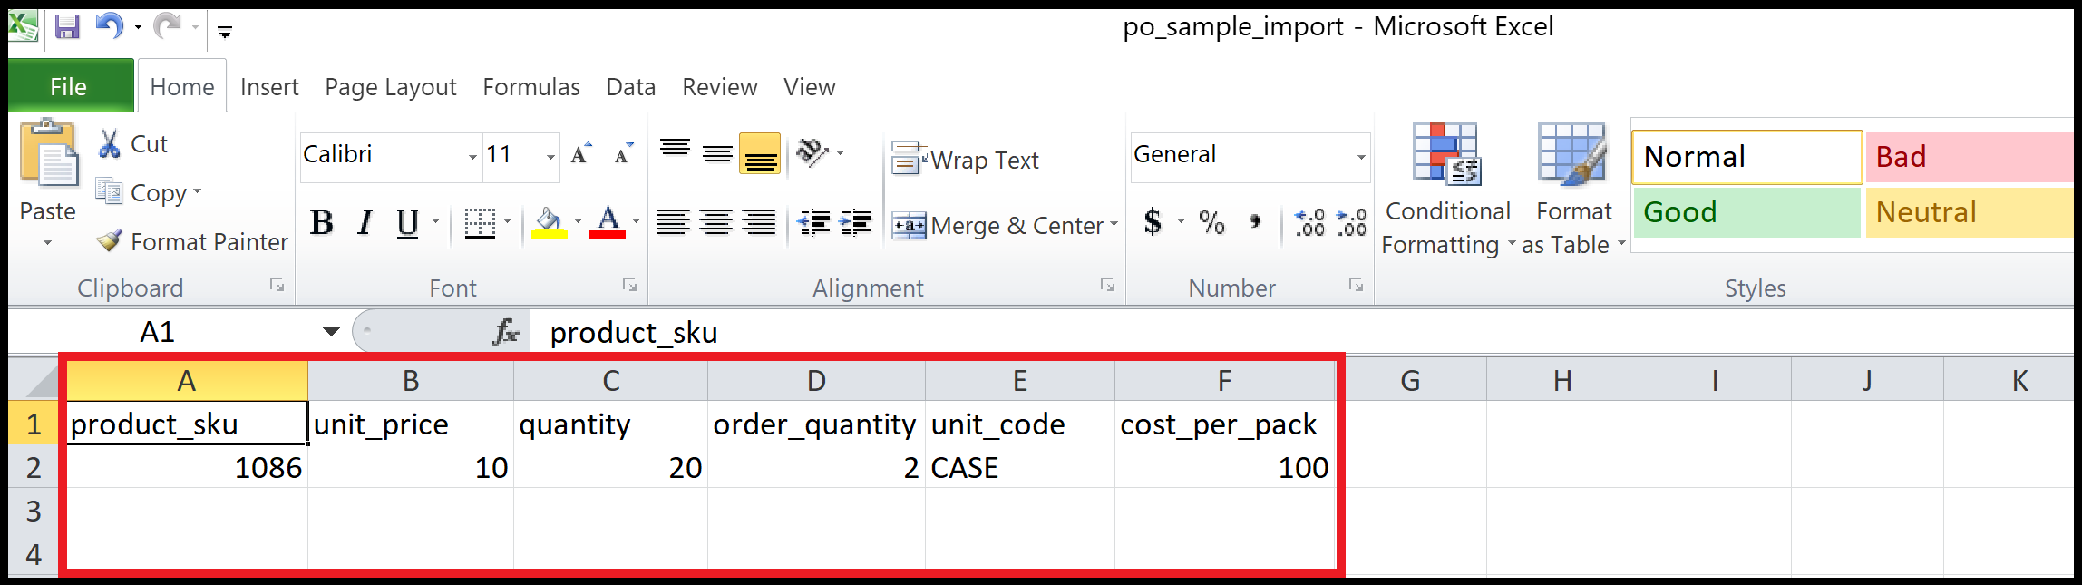Open the green File button
This screenshot has width=2082, height=585.
pos(69,87)
